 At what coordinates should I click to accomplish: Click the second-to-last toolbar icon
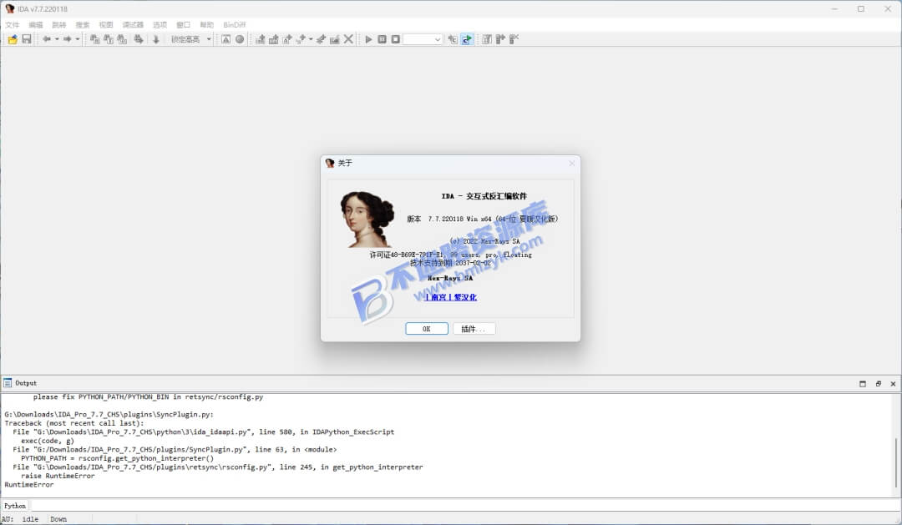pyautogui.click(x=500, y=39)
